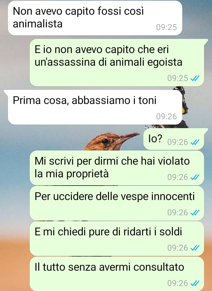Click read ticks on 'senza avermi consultato' message
This screenshot has width=212, height=291.
coord(195,283)
